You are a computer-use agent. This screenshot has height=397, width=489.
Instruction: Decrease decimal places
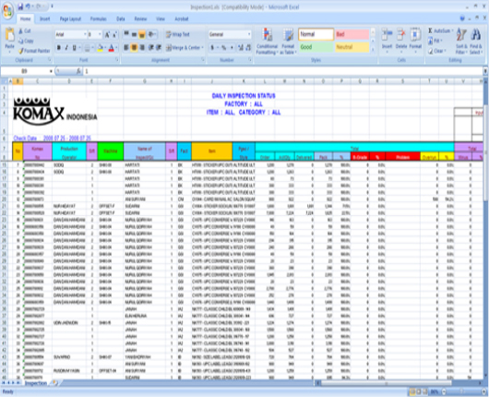pos(248,48)
